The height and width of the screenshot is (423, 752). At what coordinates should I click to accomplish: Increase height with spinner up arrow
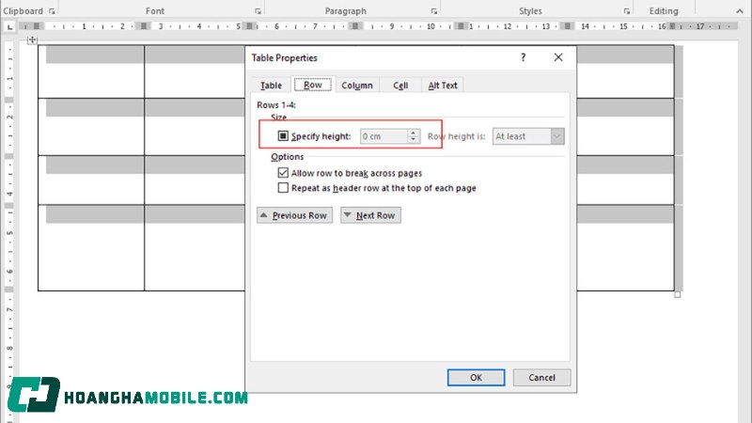pyautogui.click(x=413, y=133)
